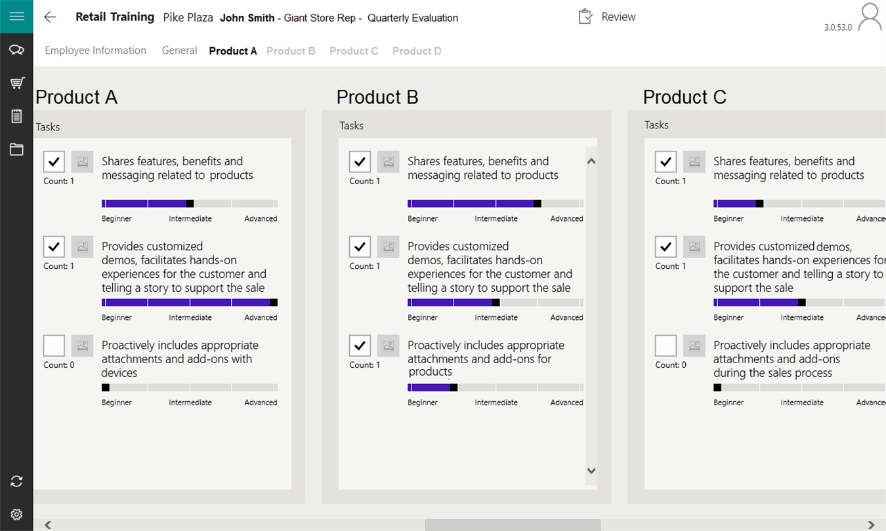
Task: Uncheck Product A first task checkbox
Action: coord(54,161)
